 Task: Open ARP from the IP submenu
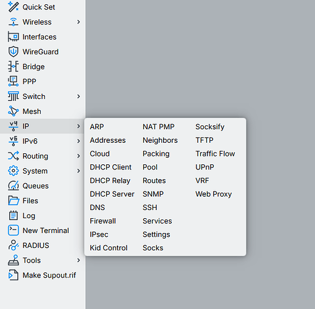[97, 127]
